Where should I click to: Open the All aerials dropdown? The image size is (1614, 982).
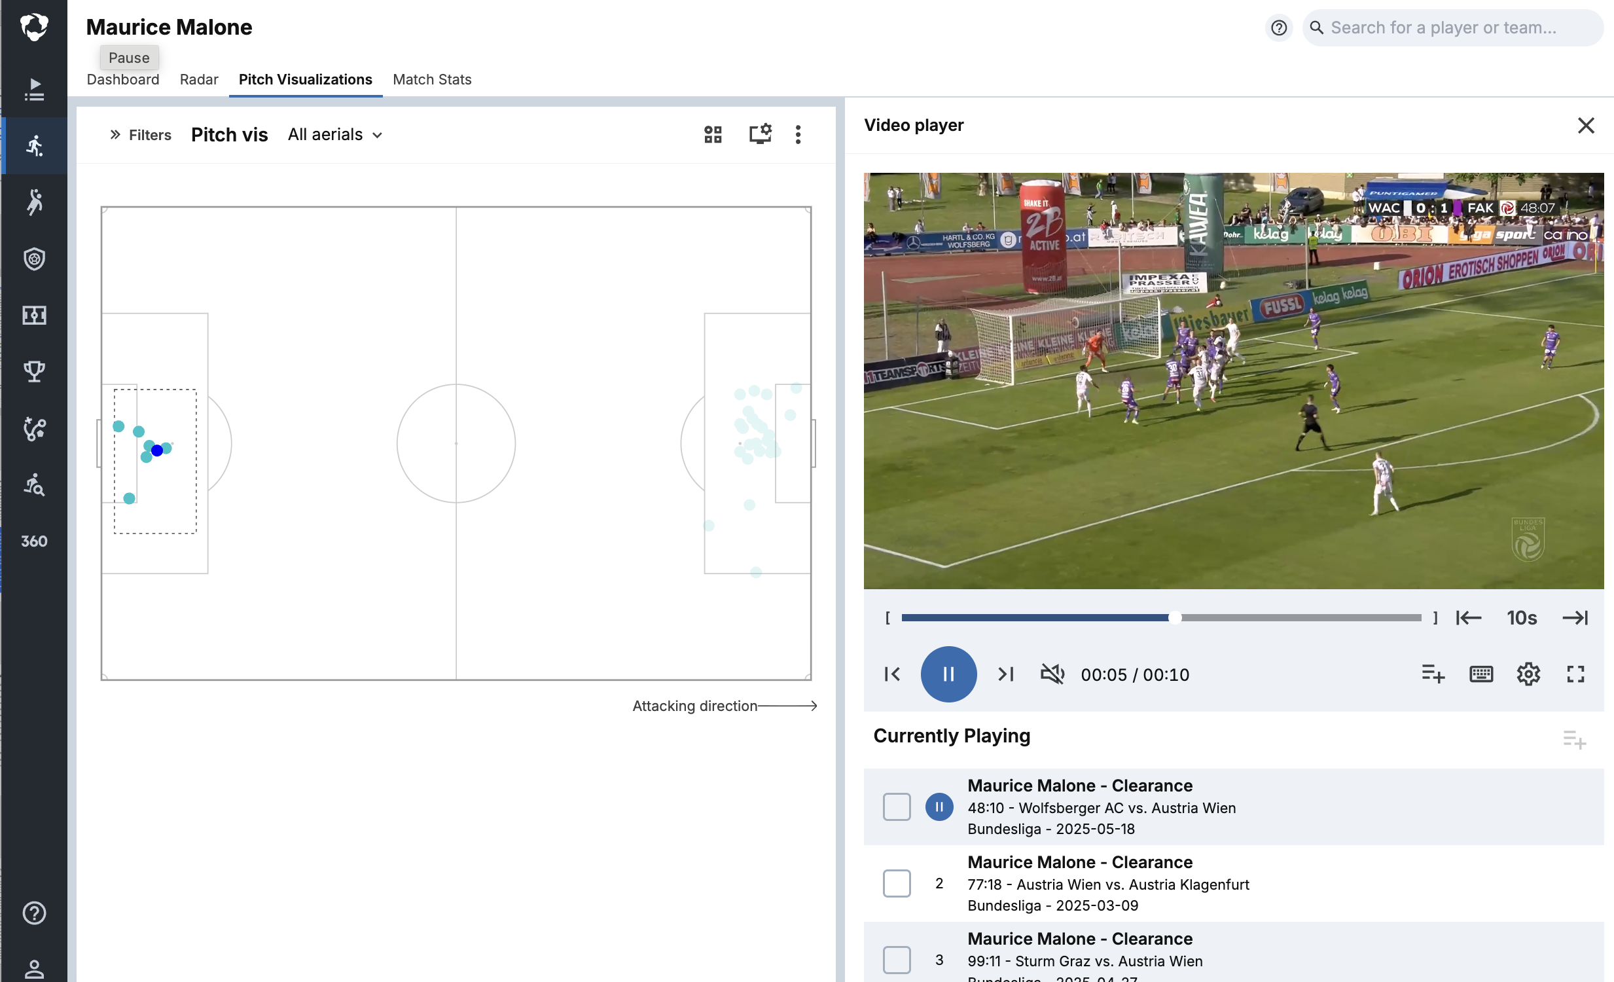334,134
